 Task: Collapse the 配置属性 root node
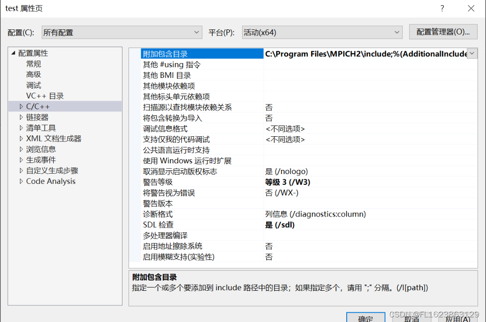tap(13, 53)
